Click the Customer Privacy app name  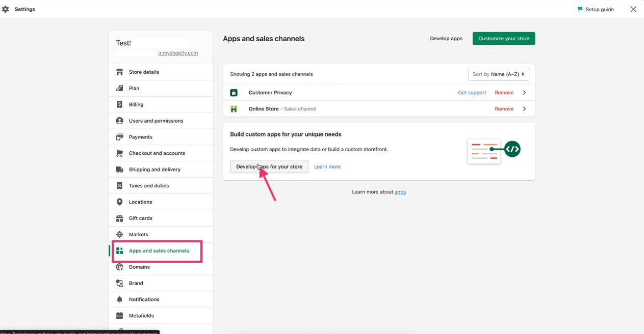point(270,93)
